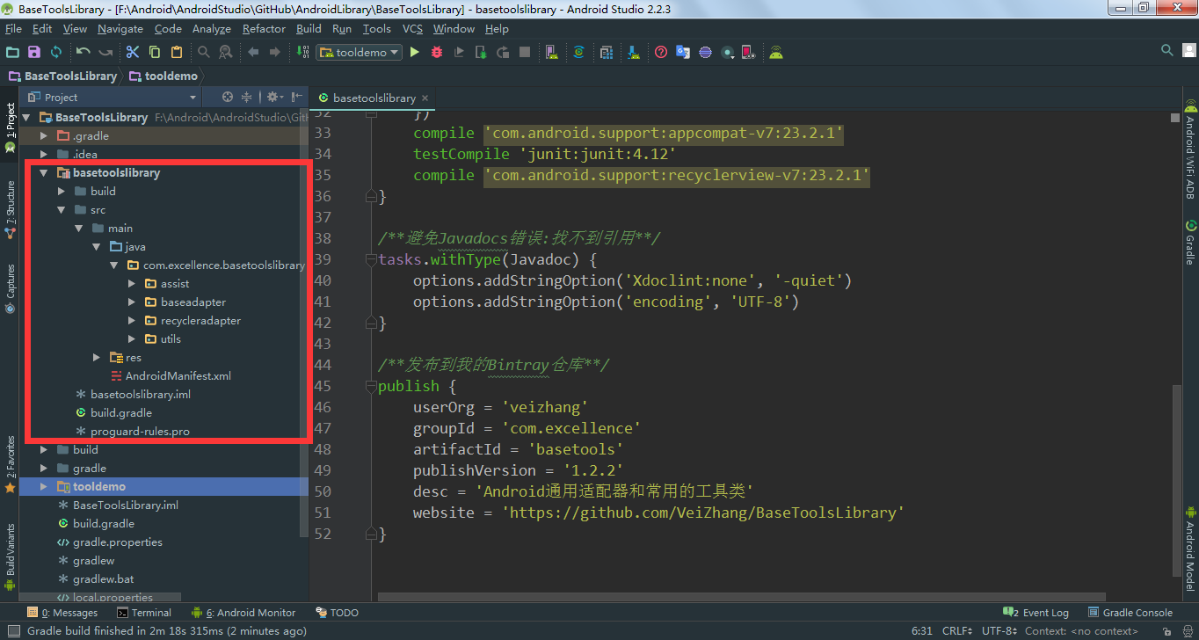1199x640 pixels.
Task: Click the Redo toolbar icon
Action: click(105, 53)
